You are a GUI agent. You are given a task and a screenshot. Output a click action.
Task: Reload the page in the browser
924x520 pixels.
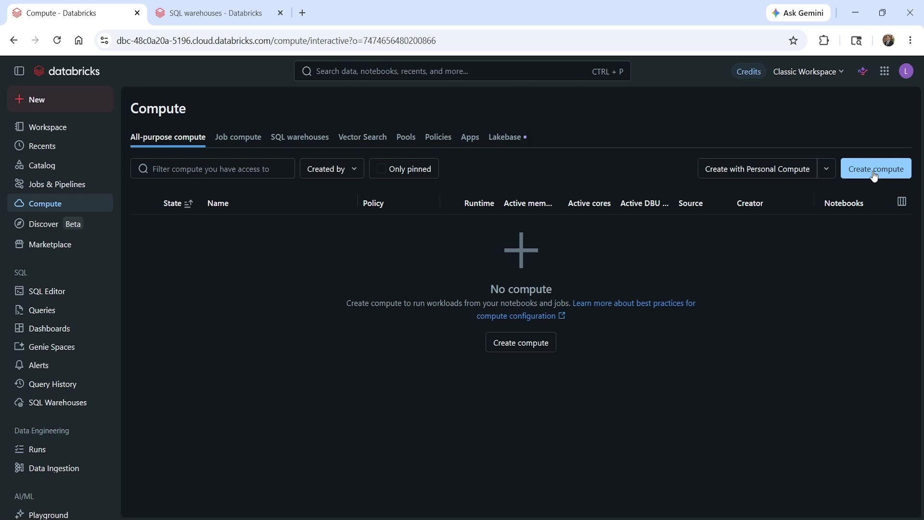(x=57, y=40)
